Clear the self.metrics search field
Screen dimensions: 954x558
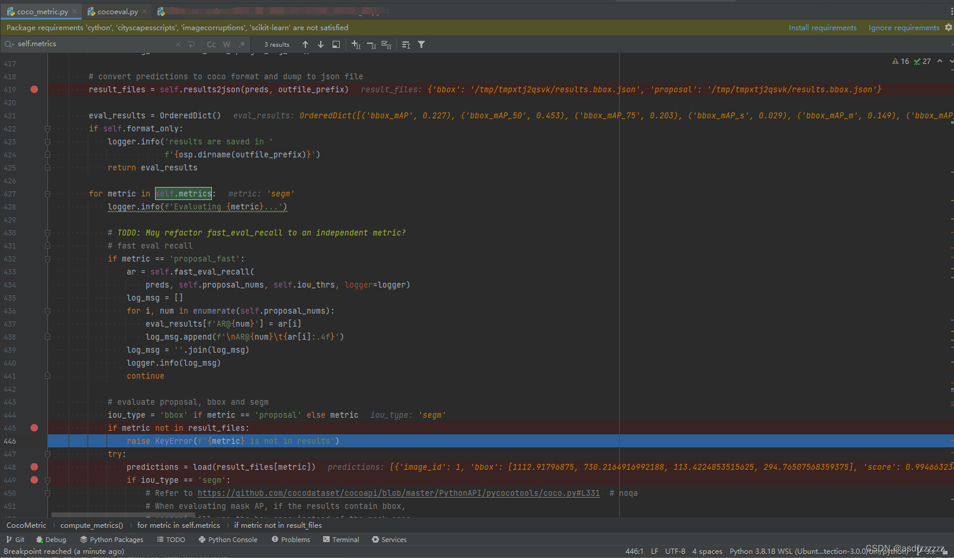178,44
